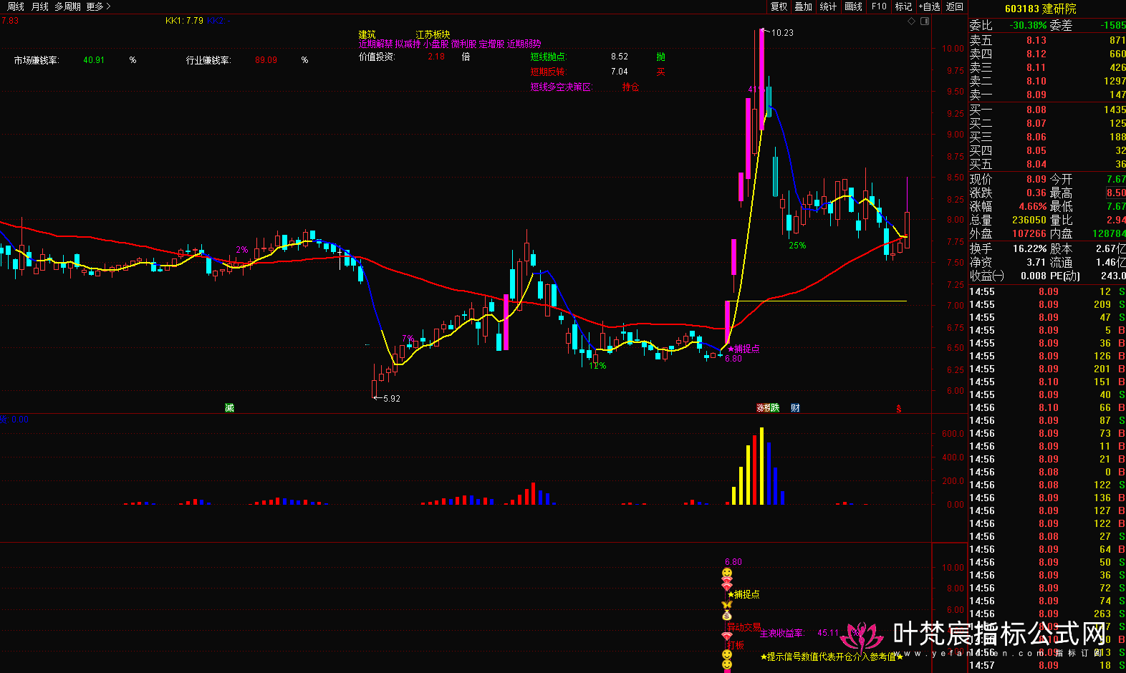Switch to the 周线 weekly chart
Viewport: 1126px width, 673px height.
click(16, 6)
